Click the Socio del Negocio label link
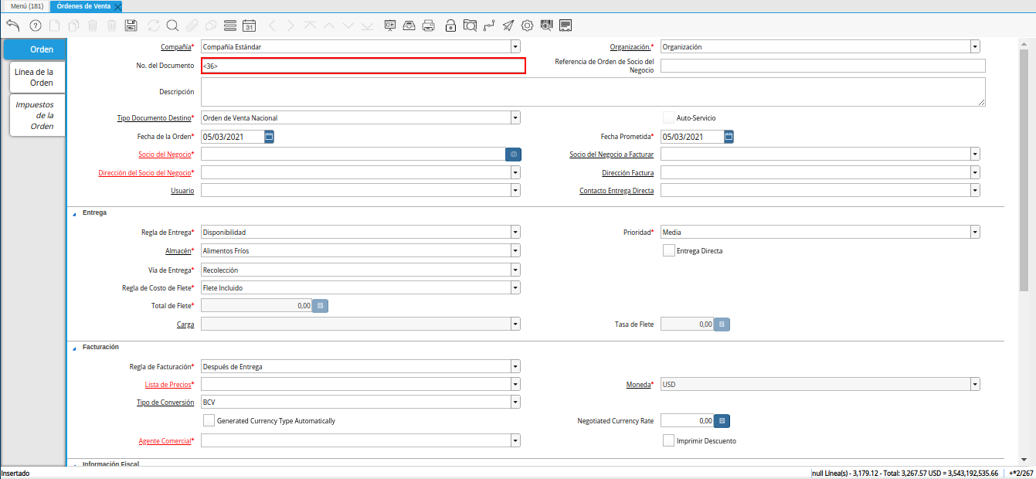This screenshot has width=1036, height=479. pos(164,155)
